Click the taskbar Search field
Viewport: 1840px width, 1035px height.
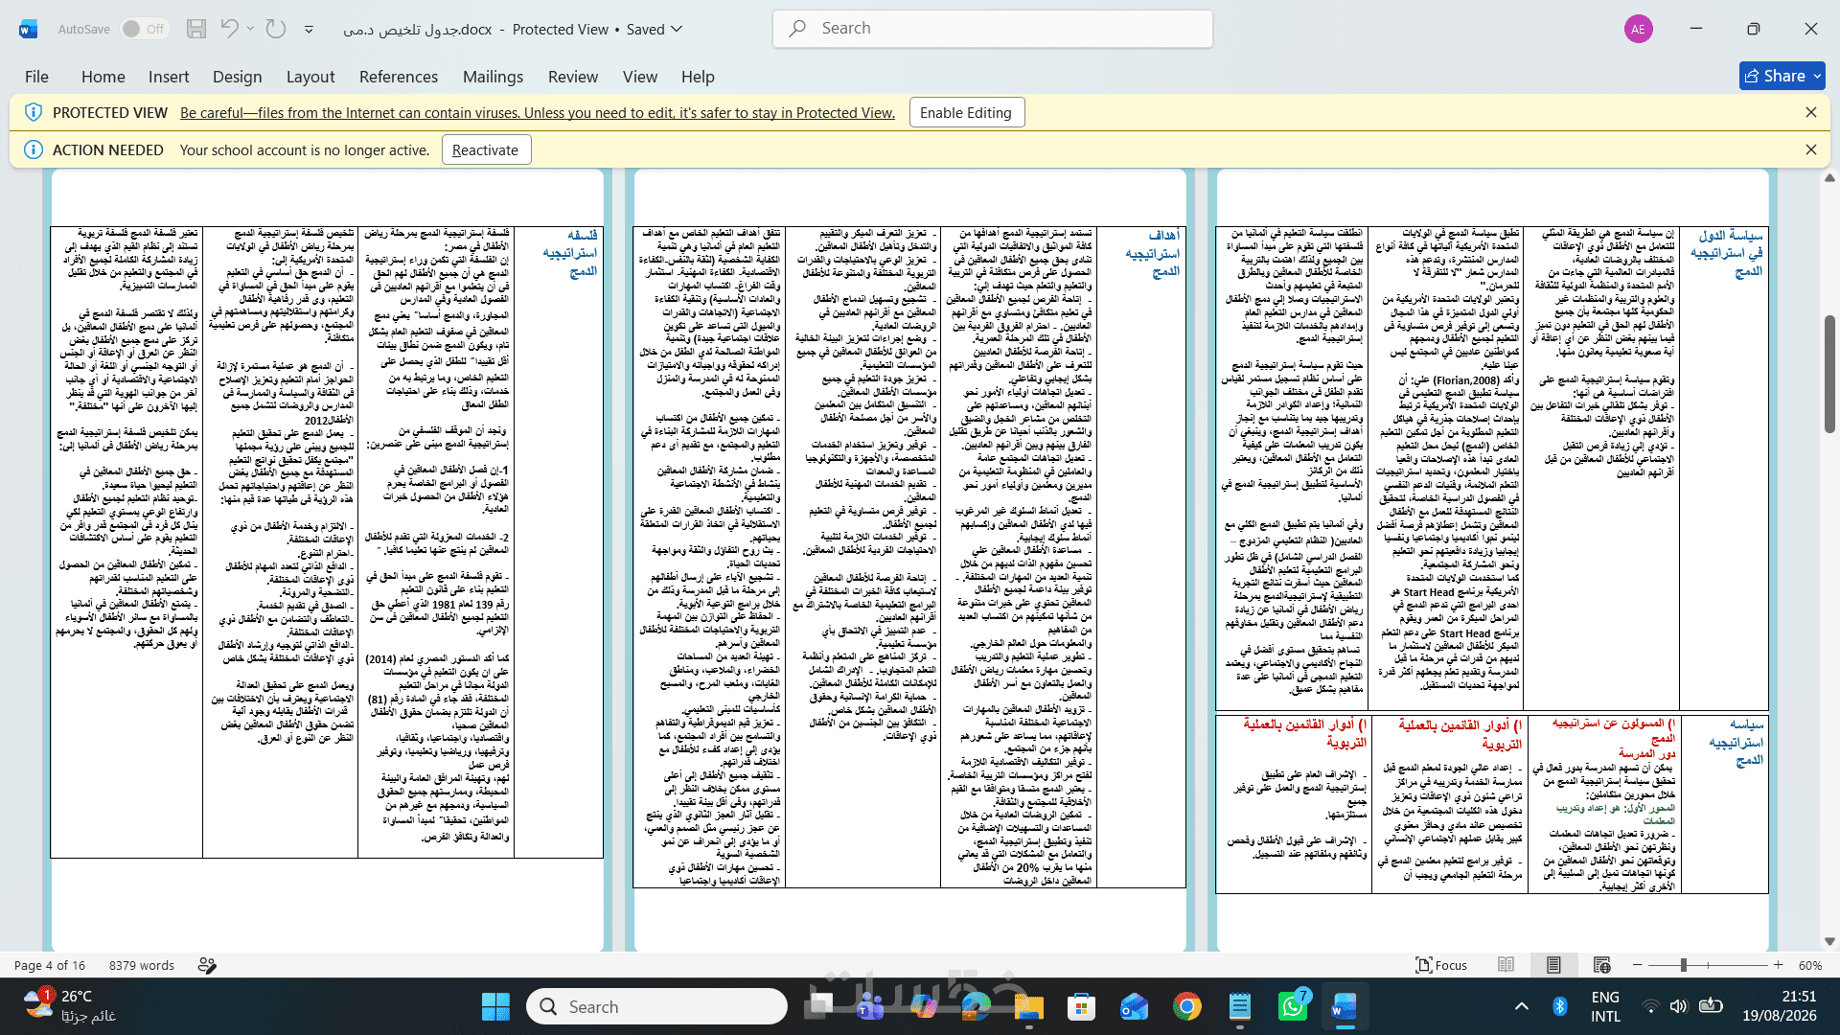657,1007
